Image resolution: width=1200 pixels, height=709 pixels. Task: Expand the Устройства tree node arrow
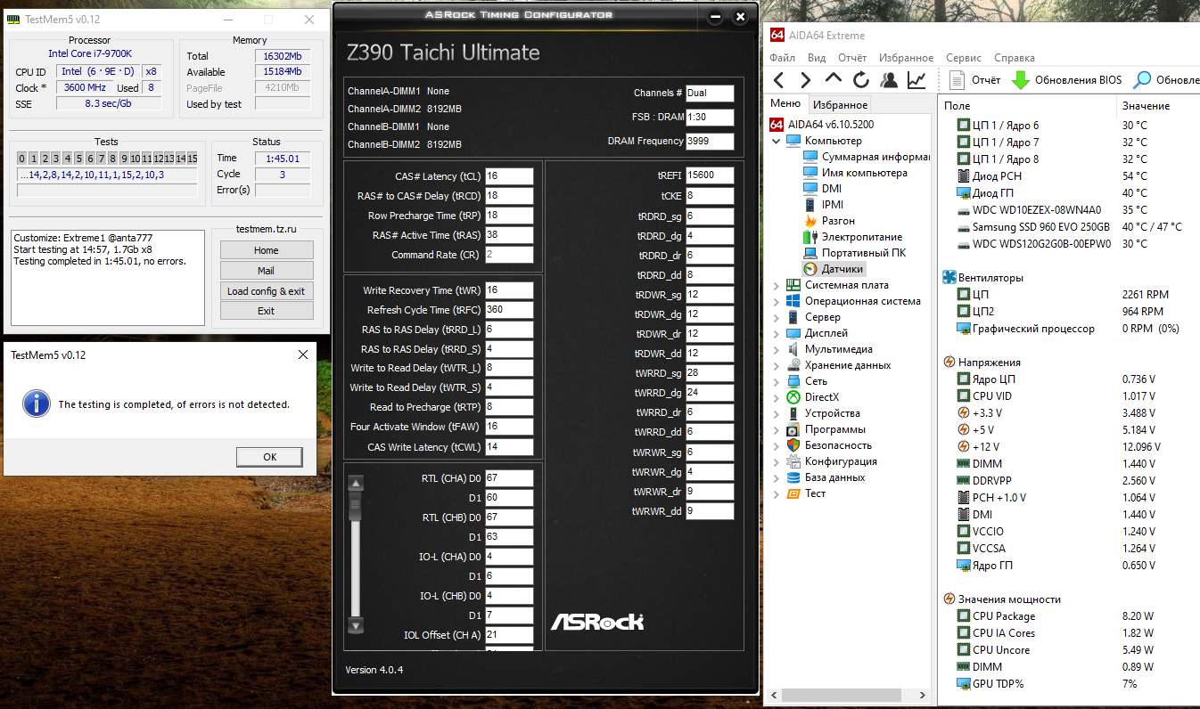coord(777,413)
